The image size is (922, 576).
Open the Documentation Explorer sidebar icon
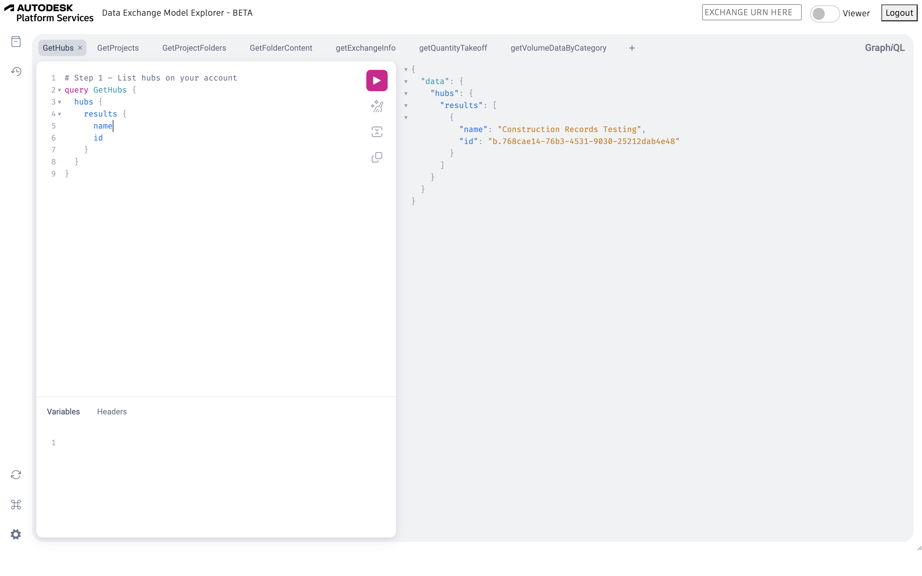click(16, 42)
